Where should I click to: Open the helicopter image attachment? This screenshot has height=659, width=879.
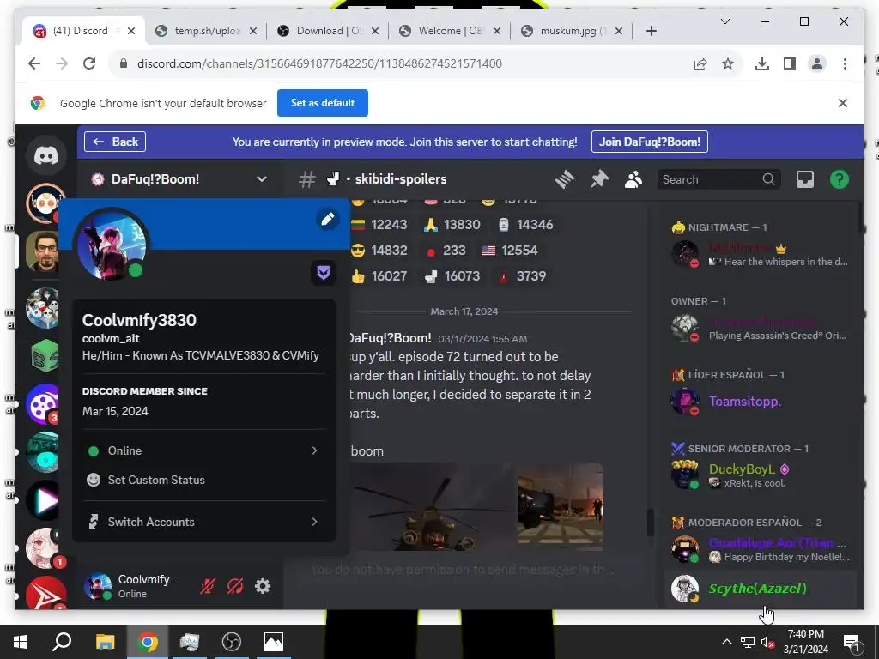[432, 506]
